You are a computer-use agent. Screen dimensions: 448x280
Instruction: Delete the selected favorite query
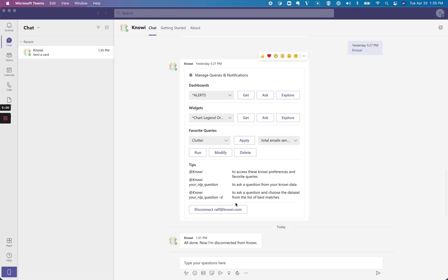pos(245,152)
